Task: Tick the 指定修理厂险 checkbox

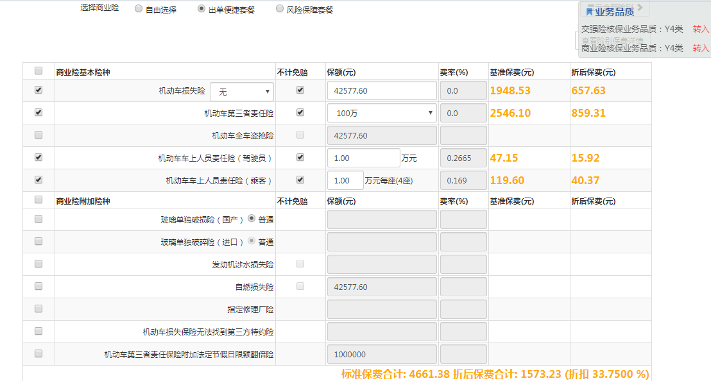Action: (x=39, y=309)
